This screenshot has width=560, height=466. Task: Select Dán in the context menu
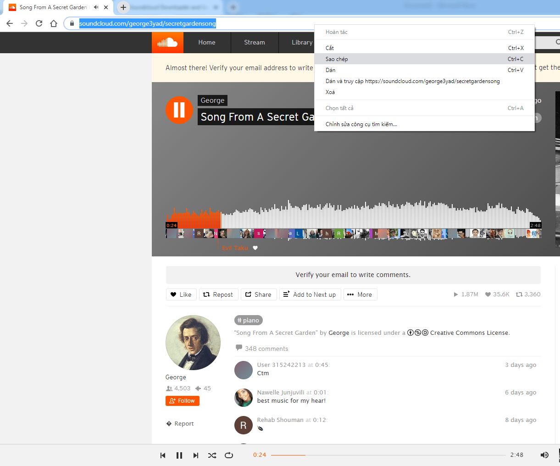pyautogui.click(x=425, y=70)
